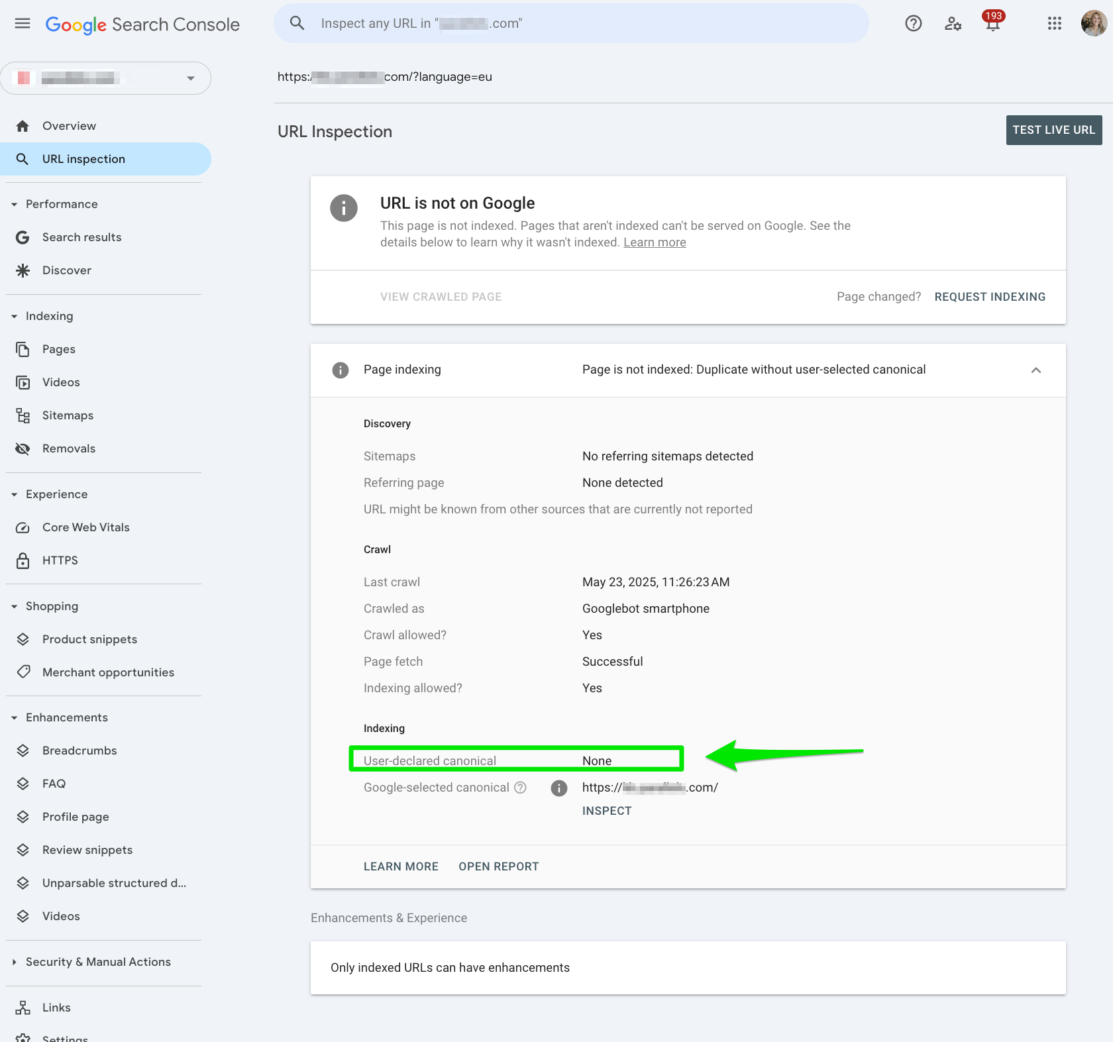1113x1042 pixels.
Task: Click the Breadcrumbs layers icon
Action: [x=23, y=751]
